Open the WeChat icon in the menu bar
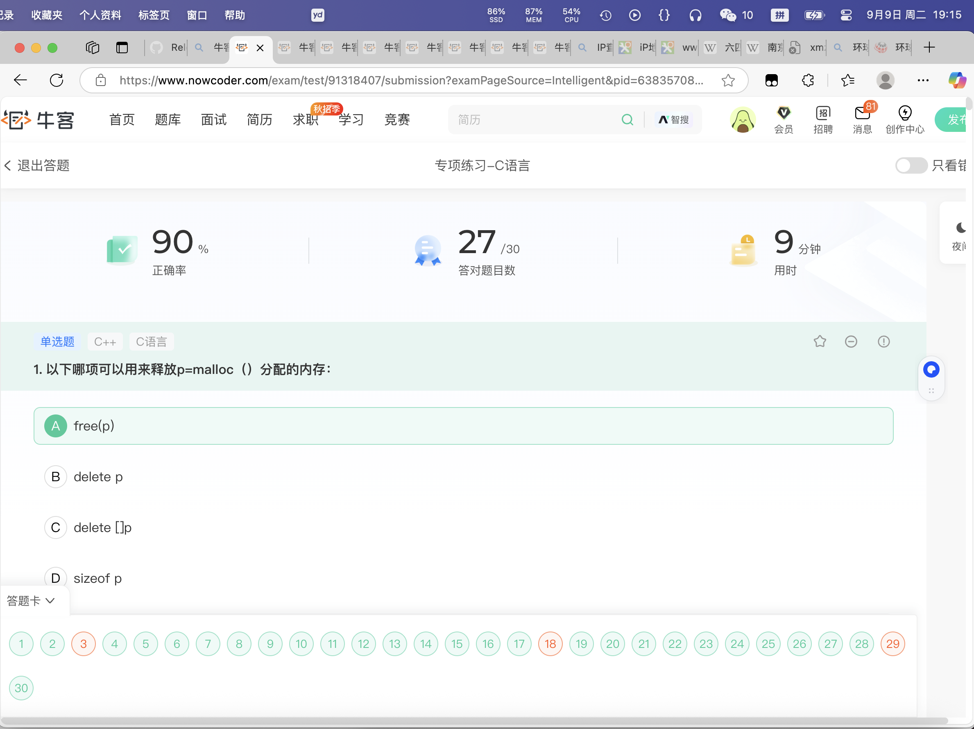Screen dimensions: 974x729 (727, 16)
